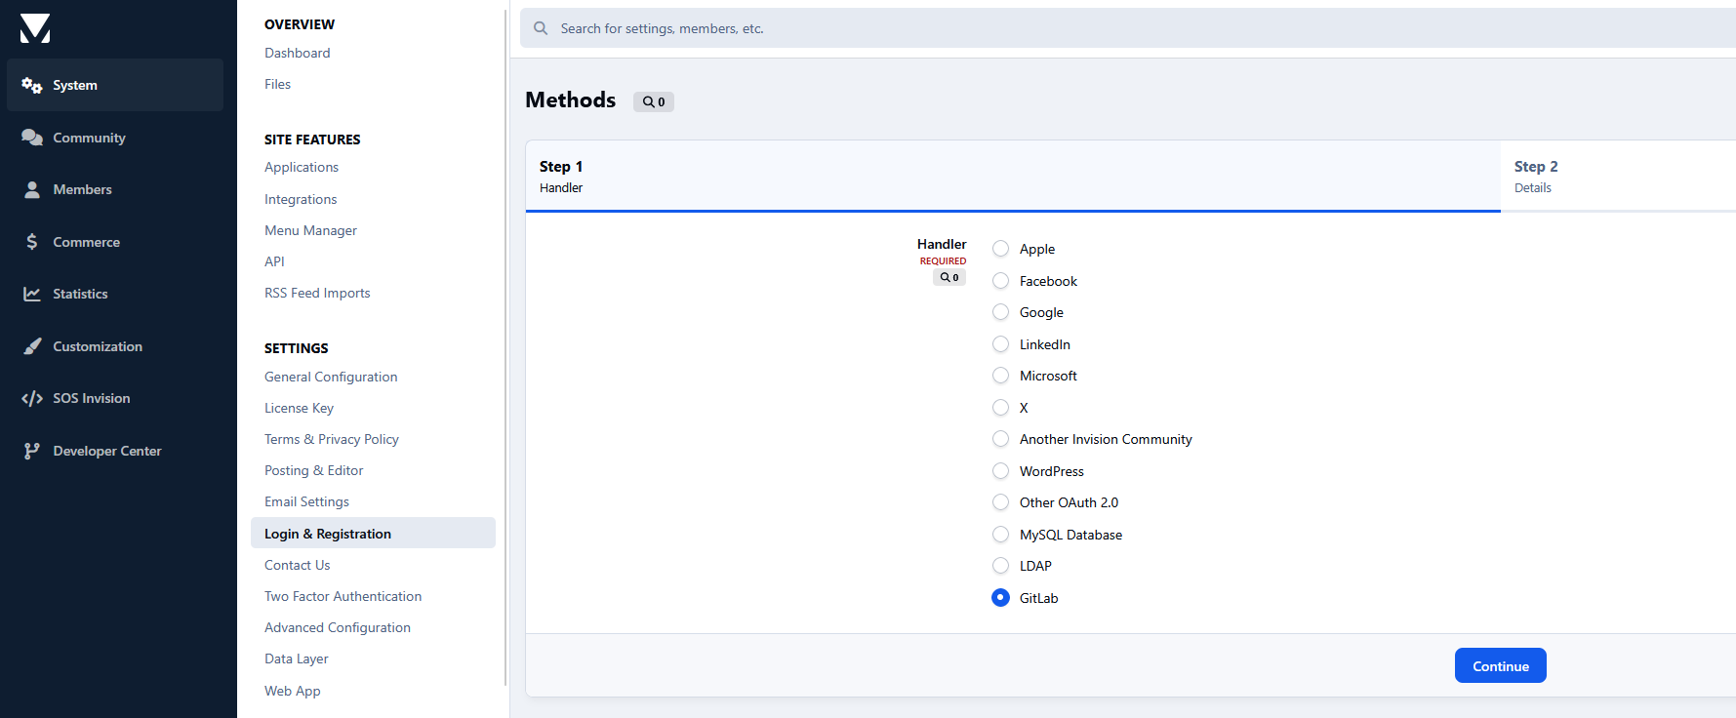The height and width of the screenshot is (718, 1736).
Task: Click the Invision logo icon
Action: (35, 28)
